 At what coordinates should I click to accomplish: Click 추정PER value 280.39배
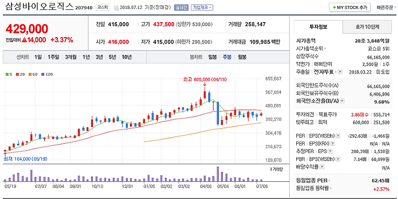click(360, 152)
